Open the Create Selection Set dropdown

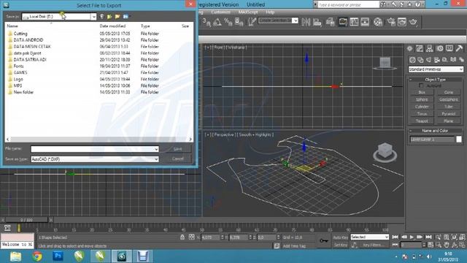click(x=295, y=20)
